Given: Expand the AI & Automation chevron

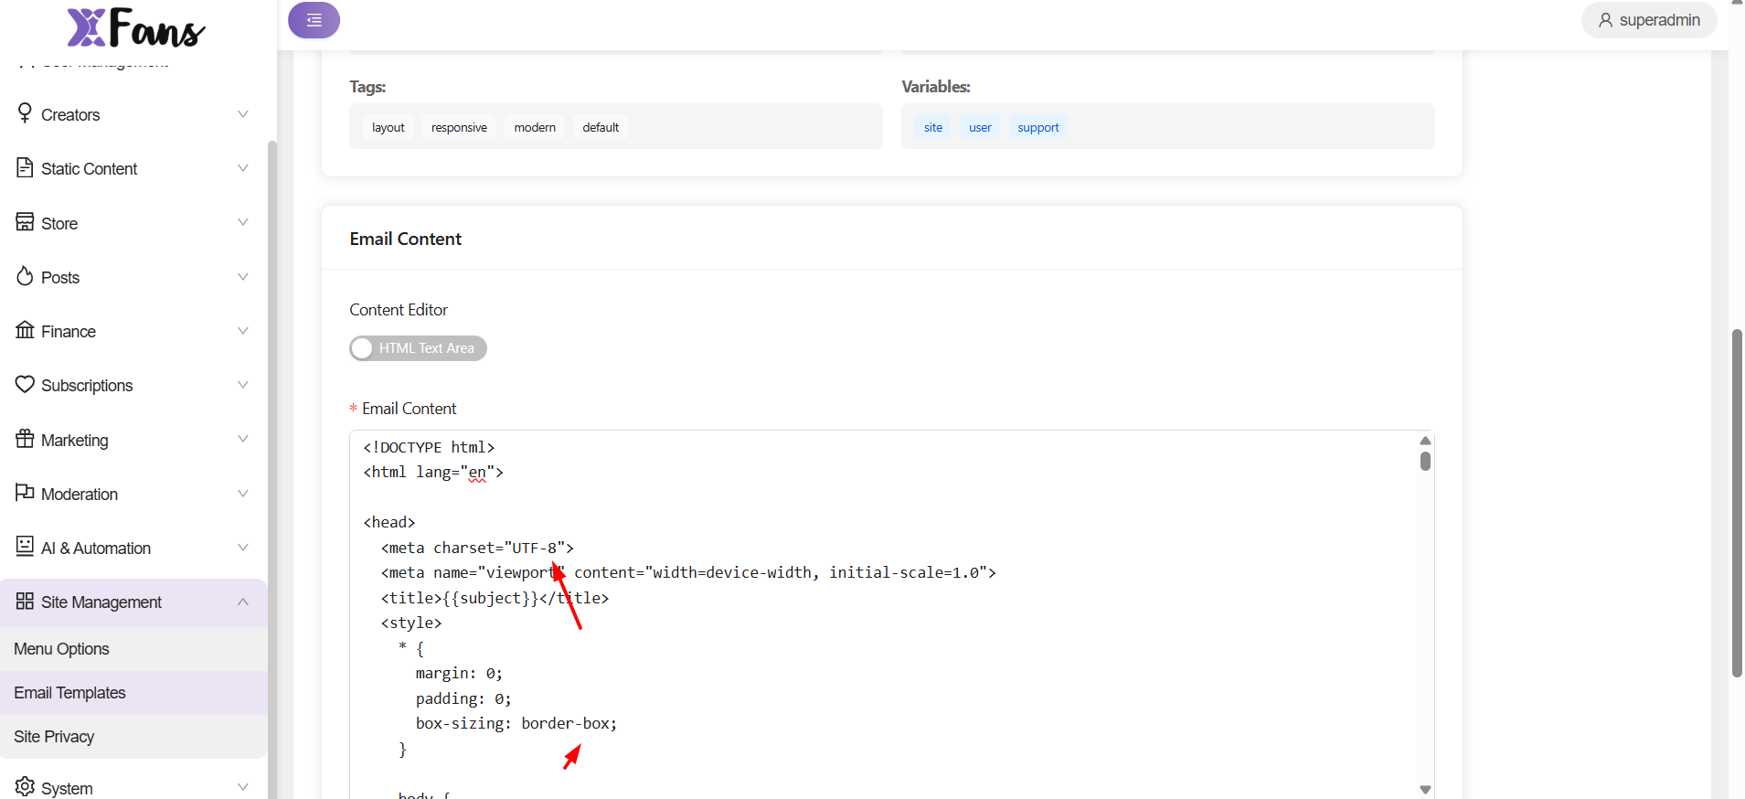Looking at the screenshot, I should [243, 548].
